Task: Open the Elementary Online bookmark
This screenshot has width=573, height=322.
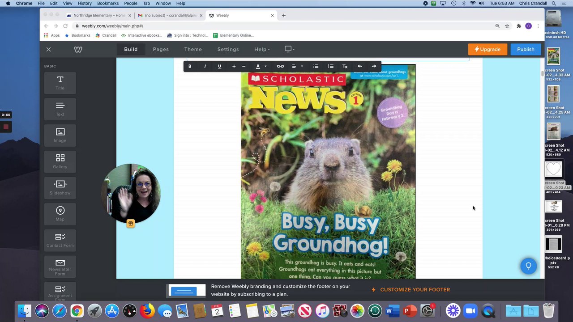Action: [233, 35]
